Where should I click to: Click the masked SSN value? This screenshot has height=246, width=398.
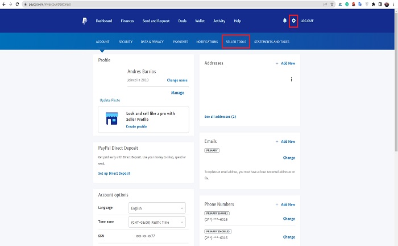(x=145, y=236)
